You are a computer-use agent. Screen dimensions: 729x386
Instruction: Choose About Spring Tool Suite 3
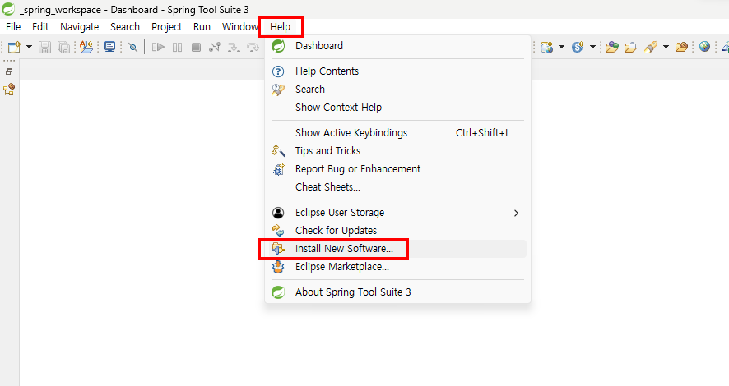click(397, 292)
